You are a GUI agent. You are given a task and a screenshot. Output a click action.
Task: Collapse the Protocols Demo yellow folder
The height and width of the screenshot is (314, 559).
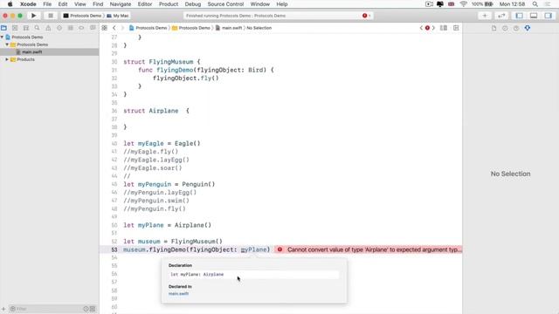[7, 44]
